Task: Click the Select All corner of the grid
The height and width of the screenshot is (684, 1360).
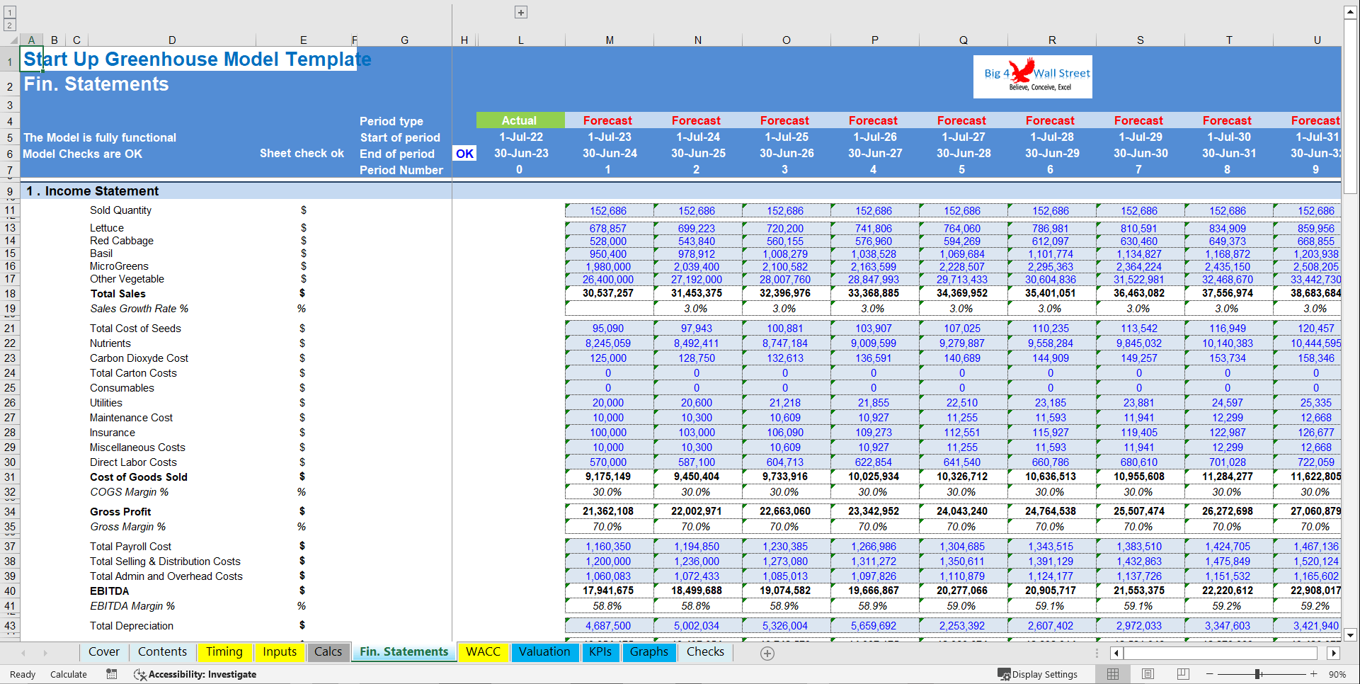Action: click(16, 40)
